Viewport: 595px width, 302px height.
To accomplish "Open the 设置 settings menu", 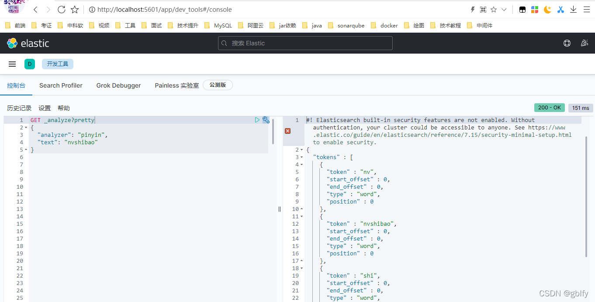I will coord(45,108).
